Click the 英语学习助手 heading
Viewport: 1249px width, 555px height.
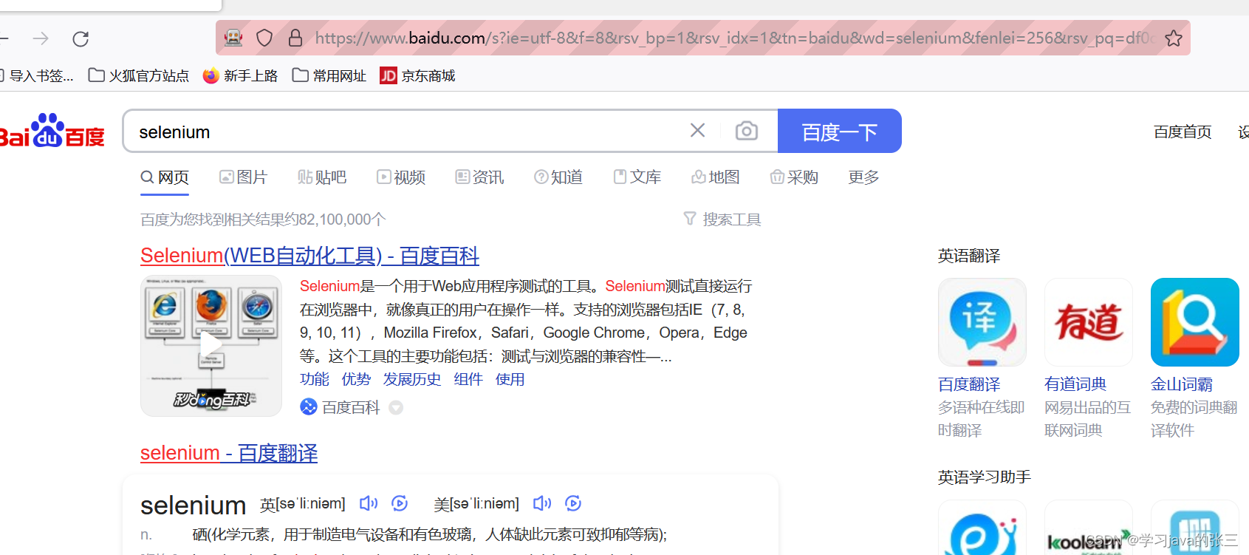point(985,477)
